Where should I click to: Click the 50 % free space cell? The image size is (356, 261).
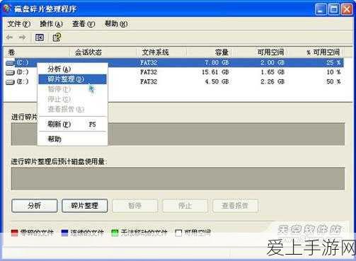coord(333,82)
